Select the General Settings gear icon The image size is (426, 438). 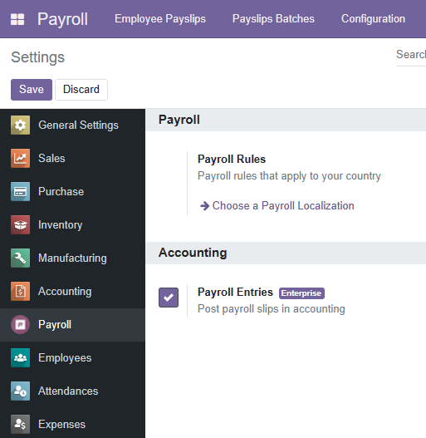coord(21,125)
